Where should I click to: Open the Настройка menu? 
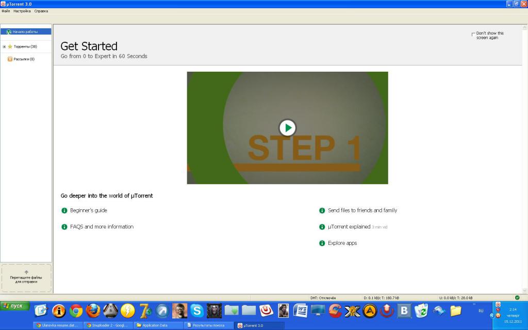pos(22,11)
